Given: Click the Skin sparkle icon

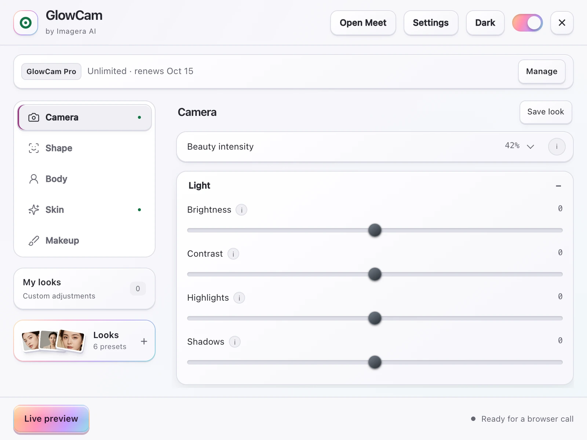Looking at the screenshot, I should tap(34, 210).
